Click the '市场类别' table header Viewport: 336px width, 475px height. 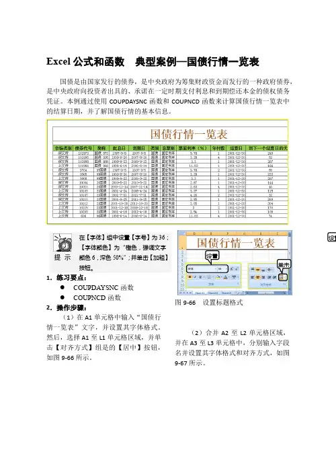[63, 148]
